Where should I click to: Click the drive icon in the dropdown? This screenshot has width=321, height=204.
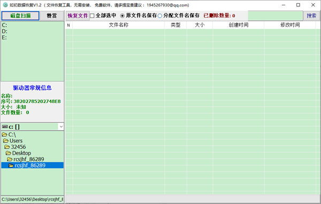click(x=5, y=127)
